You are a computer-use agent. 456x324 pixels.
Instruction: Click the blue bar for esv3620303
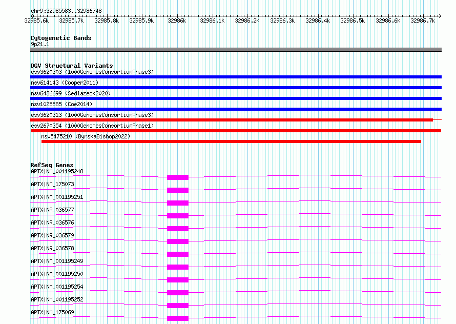point(236,77)
